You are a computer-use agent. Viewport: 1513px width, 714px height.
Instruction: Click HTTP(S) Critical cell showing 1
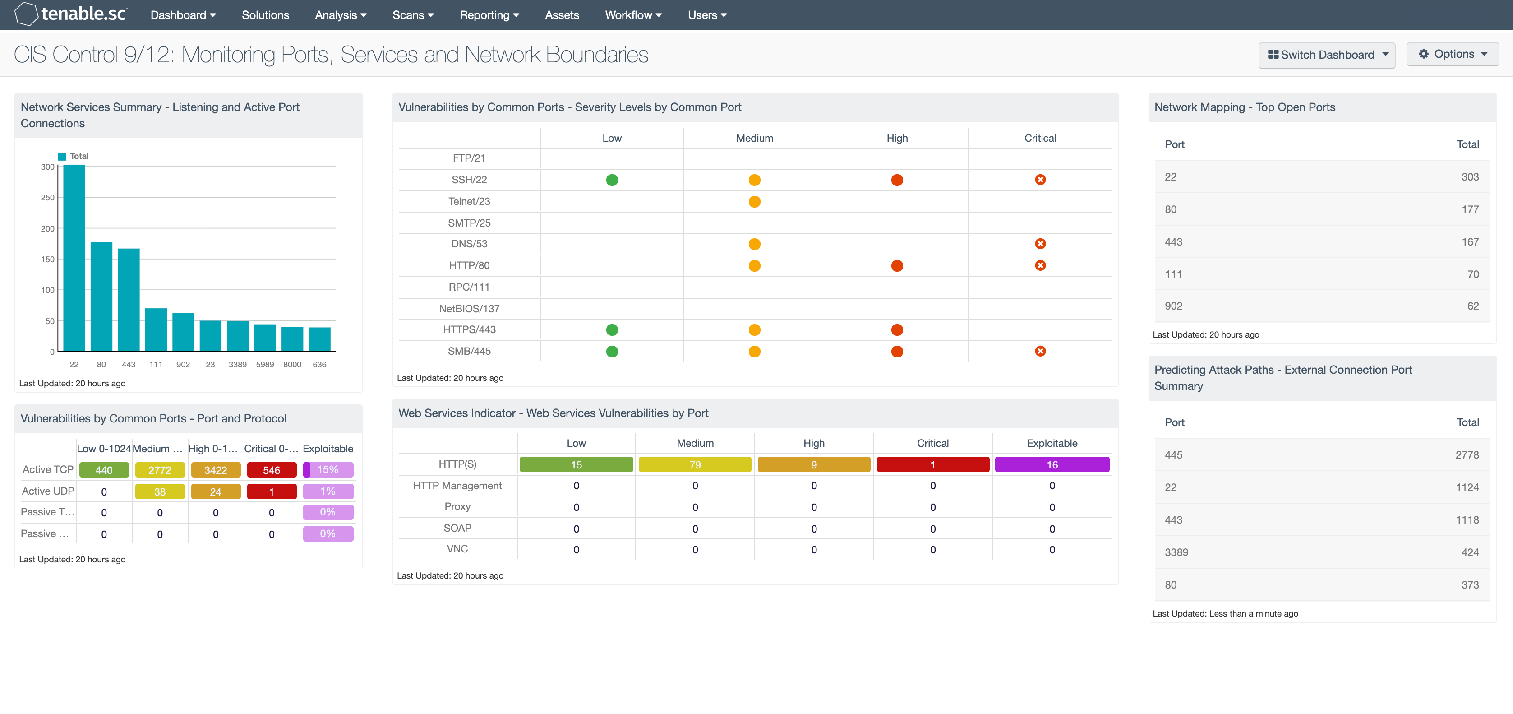933,465
